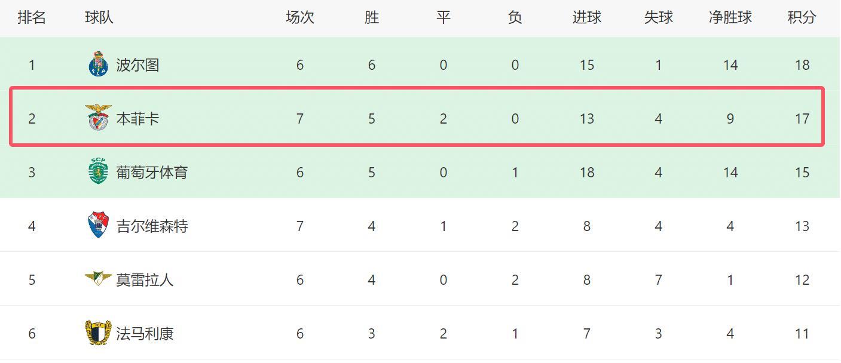Click Benfica's 17 points cell

pyautogui.click(x=802, y=119)
